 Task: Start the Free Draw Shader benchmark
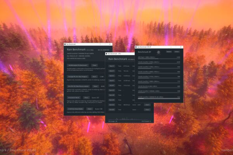89,109
